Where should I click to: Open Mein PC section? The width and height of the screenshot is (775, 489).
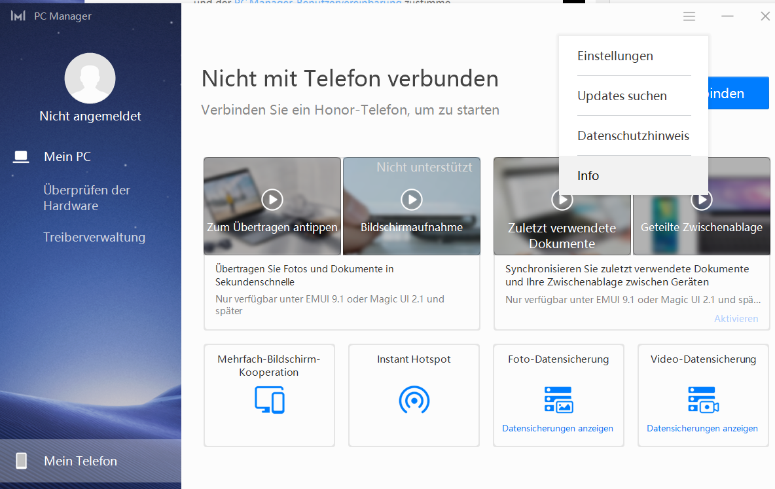coord(67,156)
